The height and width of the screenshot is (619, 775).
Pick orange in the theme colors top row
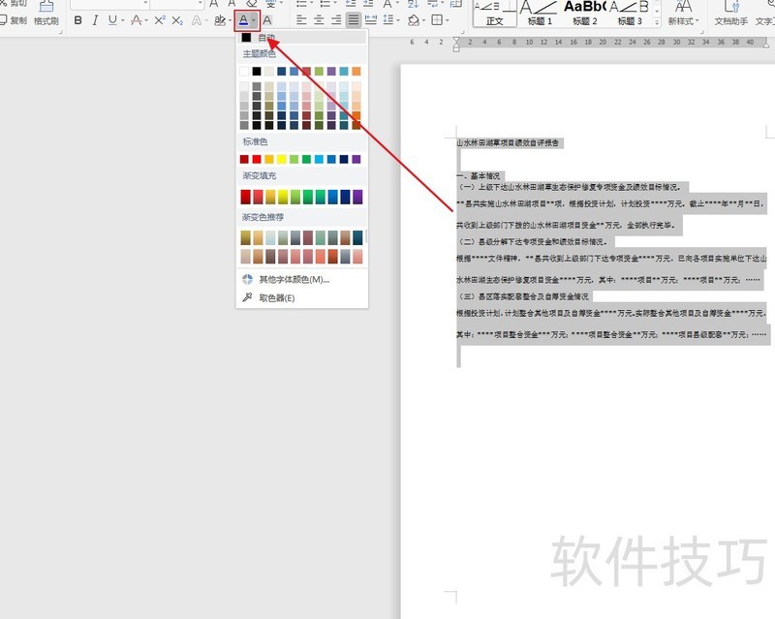[x=356, y=71]
